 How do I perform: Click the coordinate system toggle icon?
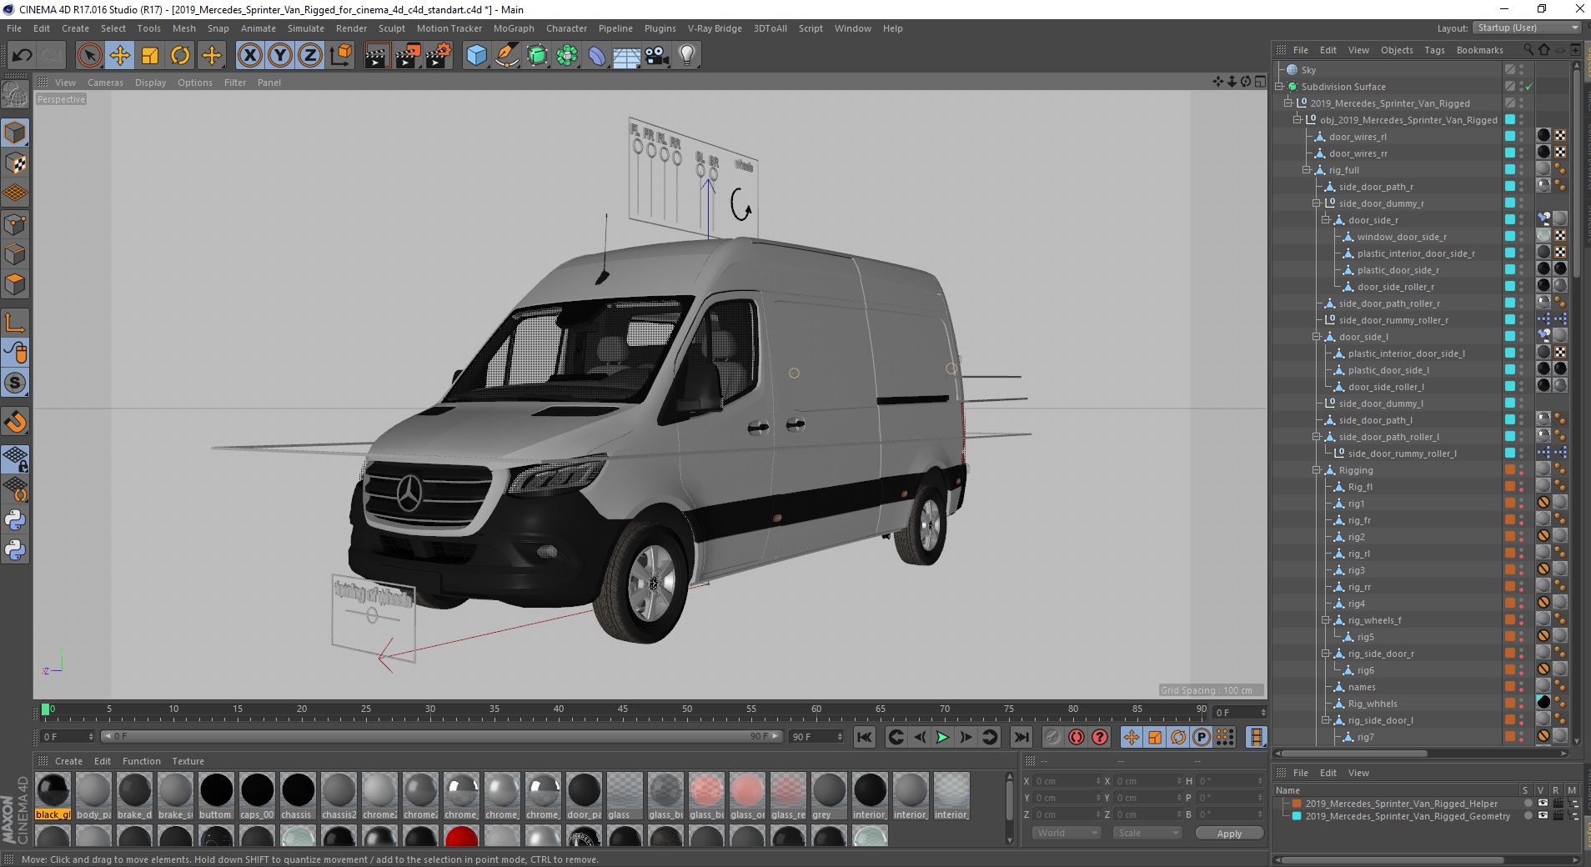coord(340,56)
